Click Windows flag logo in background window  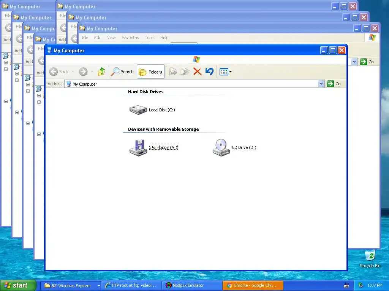click(x=372, y=38)
